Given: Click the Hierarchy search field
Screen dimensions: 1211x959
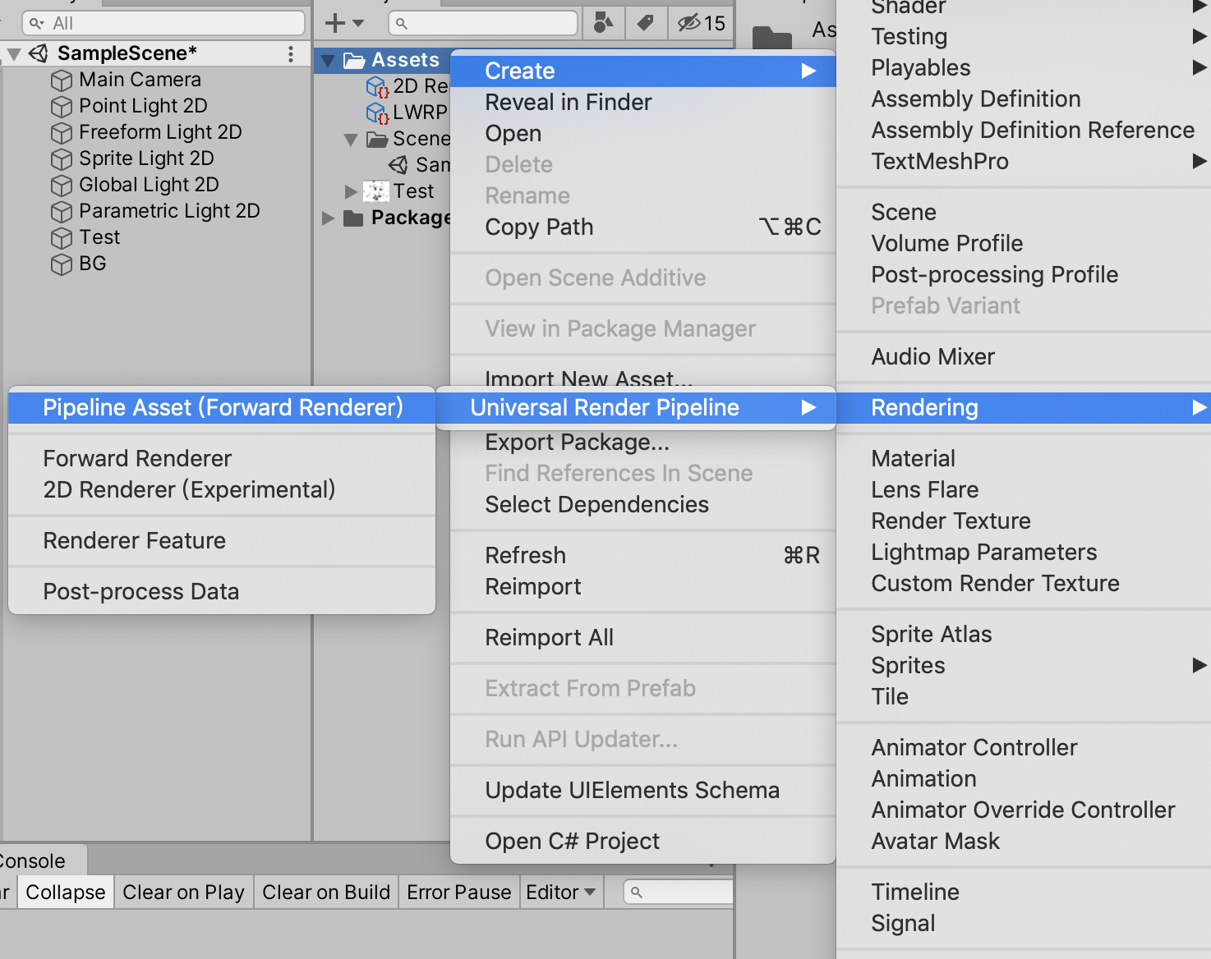Looking at the screenshot, I should (163, 23).
